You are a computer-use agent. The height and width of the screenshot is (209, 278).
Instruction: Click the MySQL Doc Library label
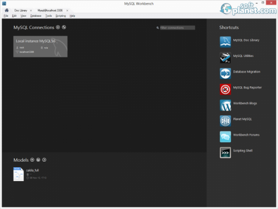point(246,40)
